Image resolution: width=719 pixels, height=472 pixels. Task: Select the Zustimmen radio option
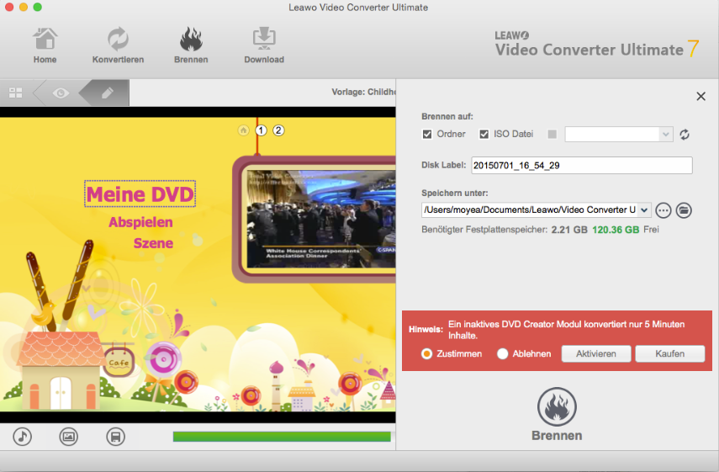(427, 353)
